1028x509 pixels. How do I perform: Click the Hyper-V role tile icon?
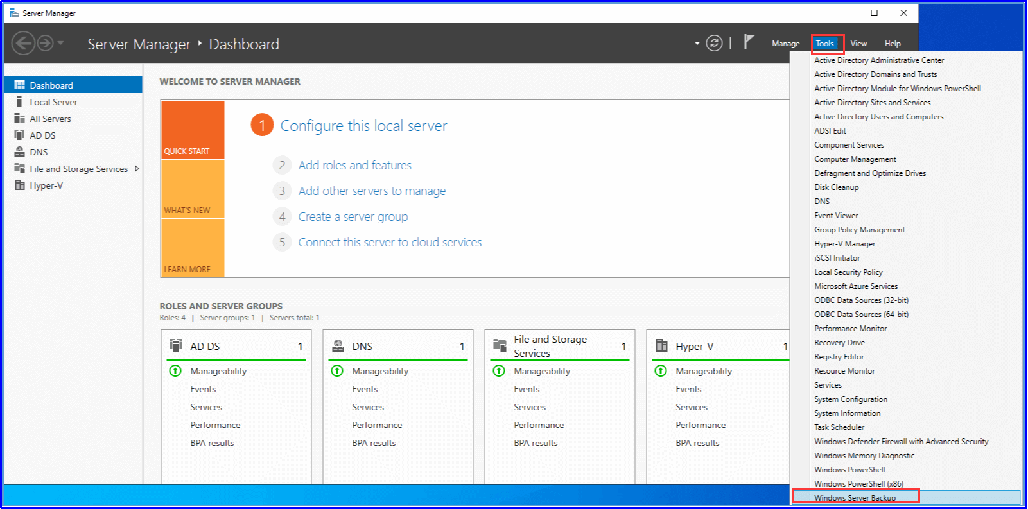click(x=661, y=346)
